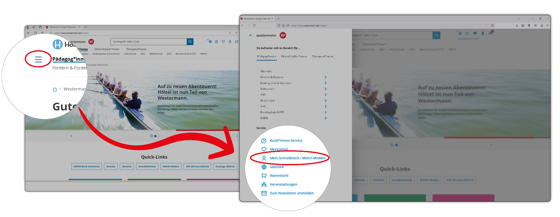This screenshot has height=217, width=560.
Task: Select the second carousel slide dot
Action: [x=155, y=136]
